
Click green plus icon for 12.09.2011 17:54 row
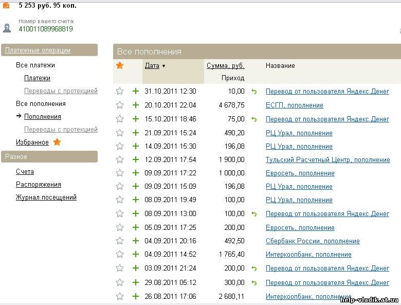pos(136,159)
